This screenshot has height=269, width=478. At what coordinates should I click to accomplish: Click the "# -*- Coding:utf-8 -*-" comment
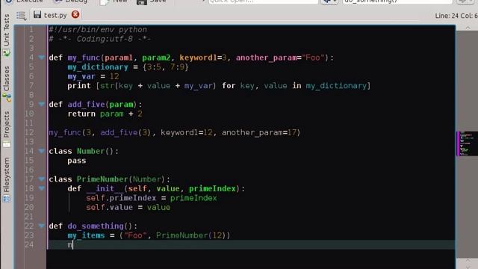pyautogui.click(x=99, y=39)
